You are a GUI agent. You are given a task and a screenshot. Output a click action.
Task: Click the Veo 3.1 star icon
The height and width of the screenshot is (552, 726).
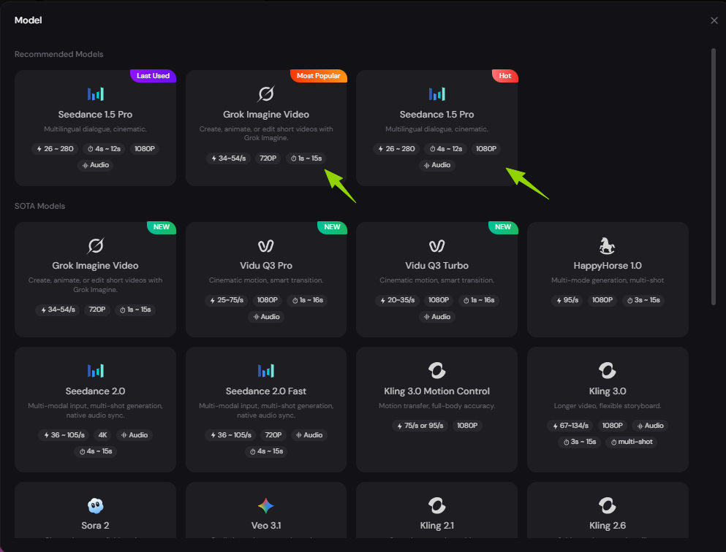[x=266, y=506]
